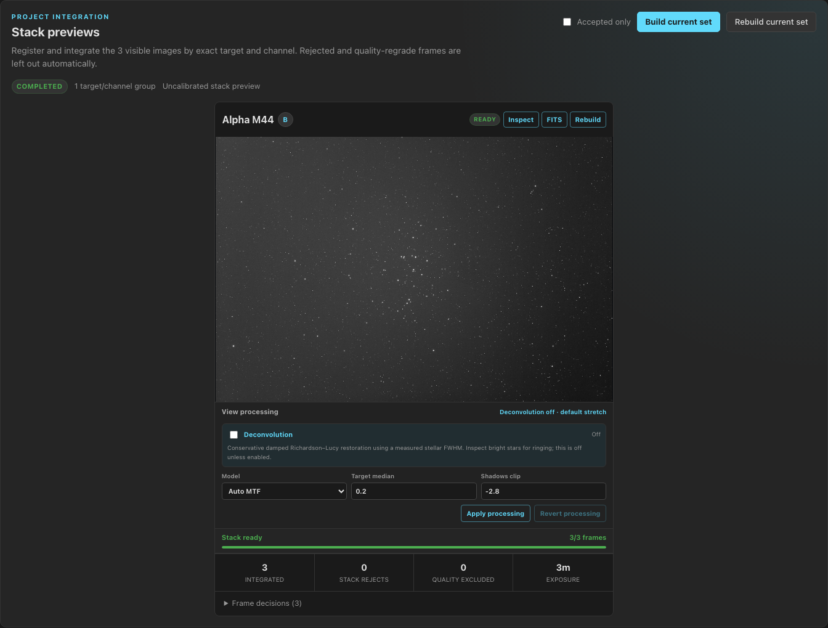Screen dimensions: 828x628
Task: Click the COMPLETED status pill
Action: coord(39,86)
